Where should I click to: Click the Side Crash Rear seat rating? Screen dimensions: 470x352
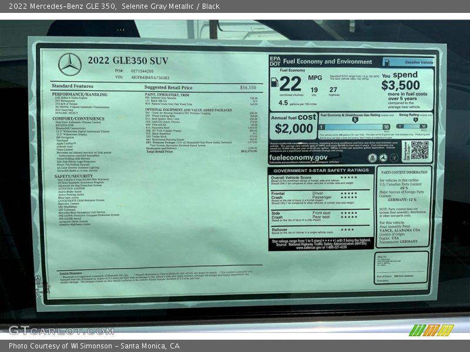coord(348,216)
